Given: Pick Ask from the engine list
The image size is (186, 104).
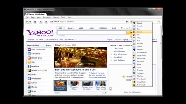Looking at the screenshot, I should (x=142, y=35).
